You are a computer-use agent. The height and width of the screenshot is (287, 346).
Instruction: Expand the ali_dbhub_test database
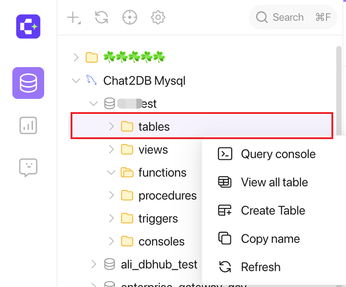coord(94,264)
